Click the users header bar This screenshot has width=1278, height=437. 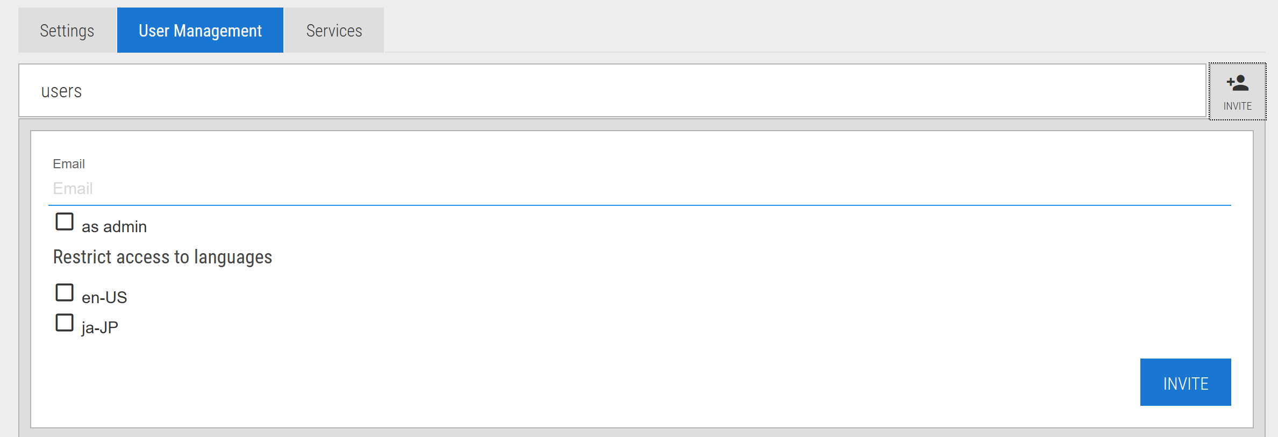coord(612,90)
